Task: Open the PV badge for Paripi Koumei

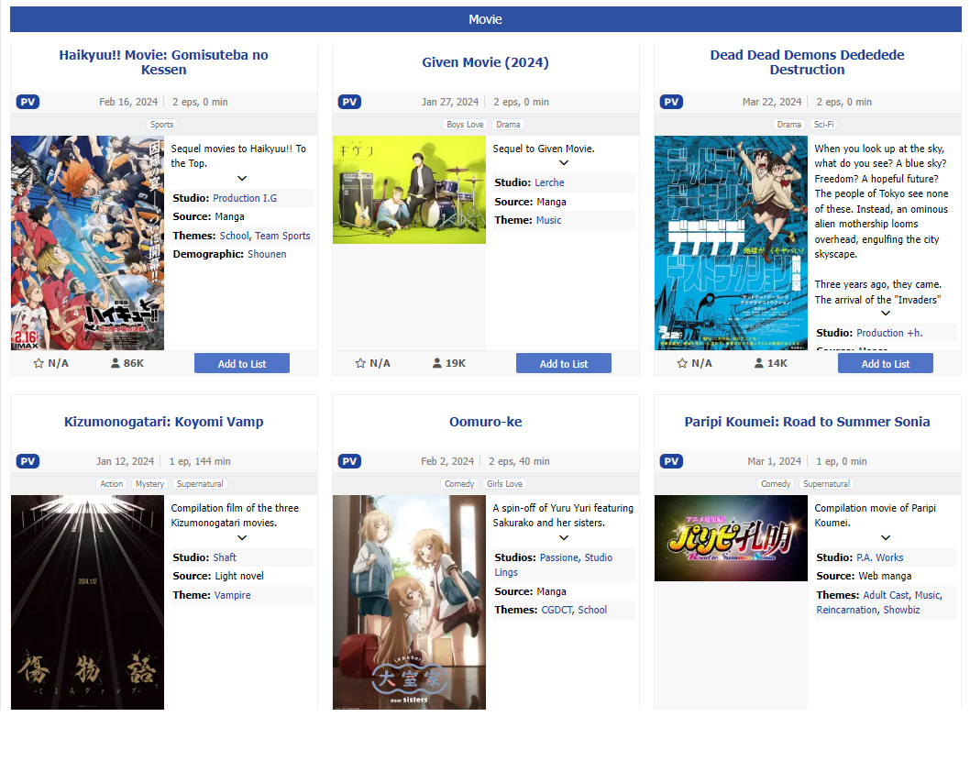Action: click(671, 461)
